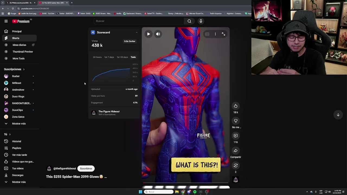Open the Windows Start menu
Image resolution: width=347 pixels, height=195 pixels.
(140, 192)
